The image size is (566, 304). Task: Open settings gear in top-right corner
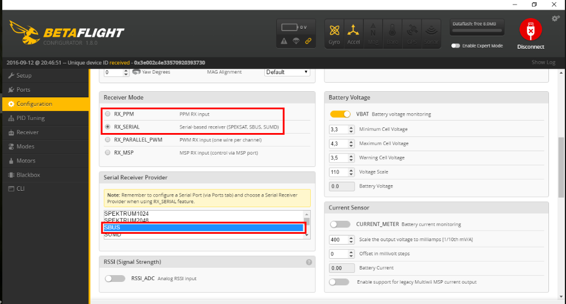pos(555,19)
